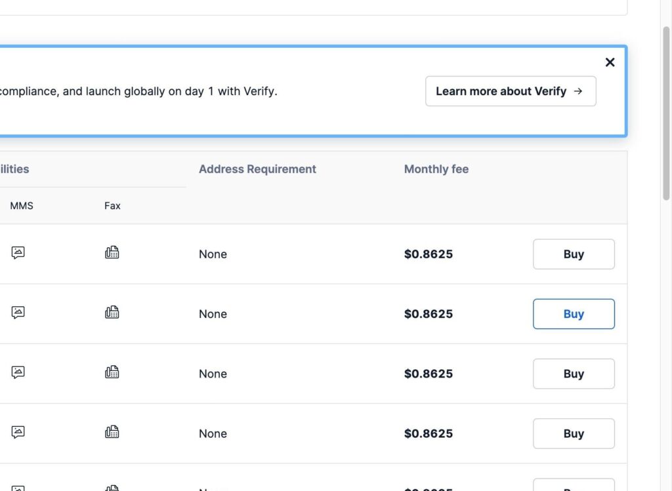The height and width of the screenshot is (491, 672).
Task: Open the Learn more about Verify link
Action: [x=510, y=91]
